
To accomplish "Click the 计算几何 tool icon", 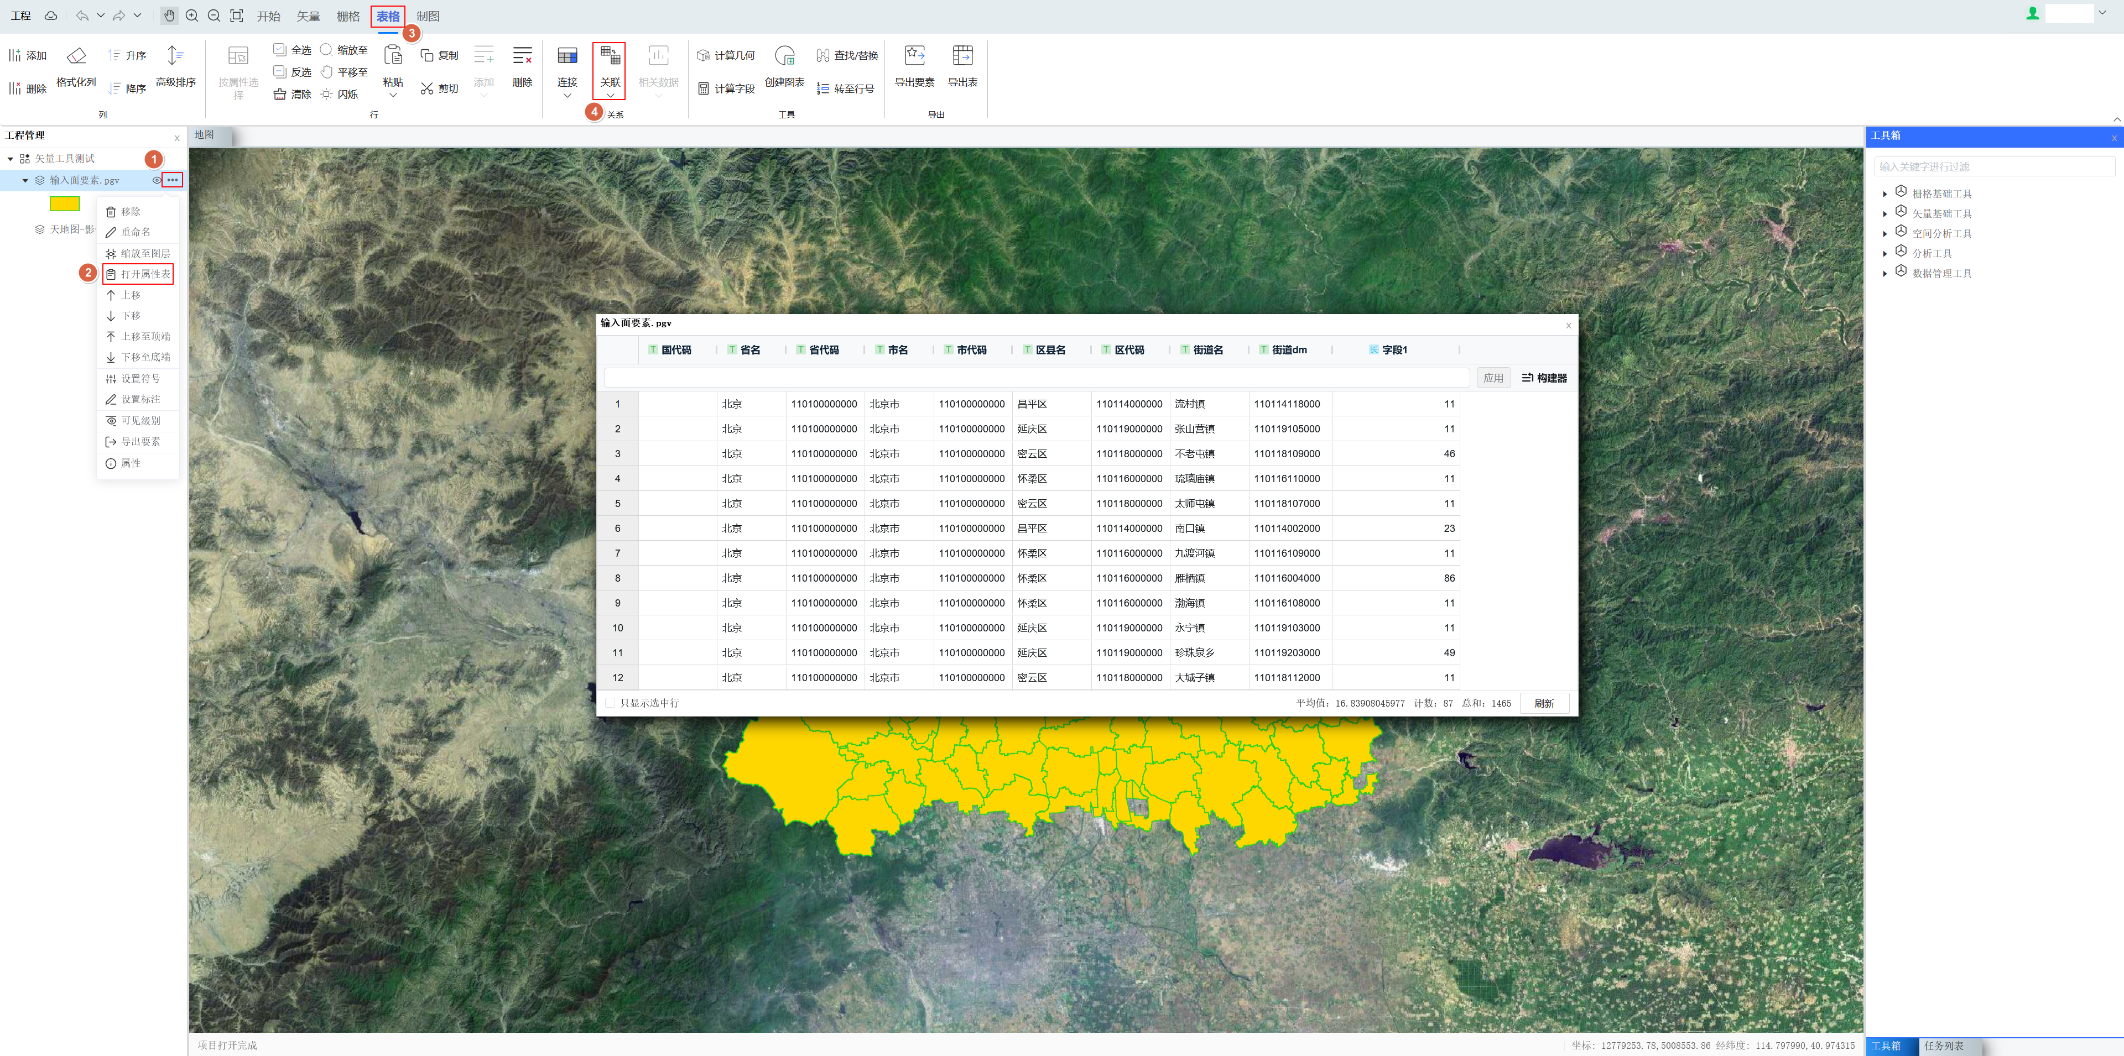I will coord(704,55).
